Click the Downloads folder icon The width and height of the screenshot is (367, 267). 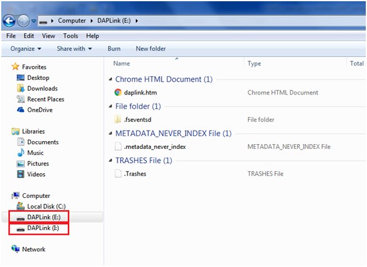[x=21, y=88]
